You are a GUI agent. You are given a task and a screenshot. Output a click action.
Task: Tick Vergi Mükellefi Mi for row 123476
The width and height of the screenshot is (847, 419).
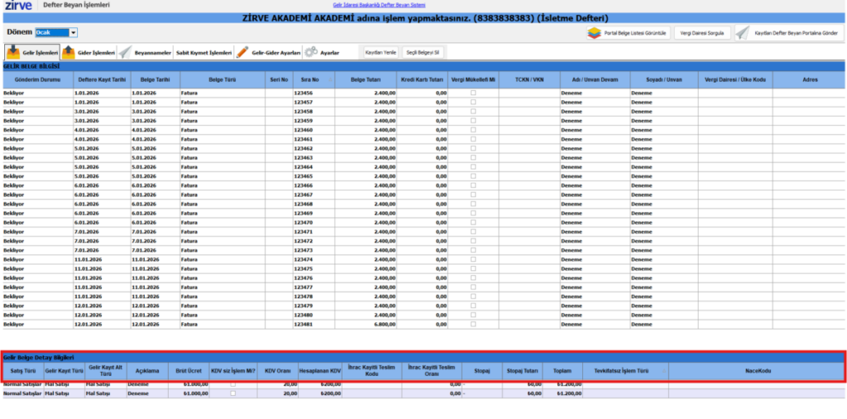tap(474, 278)
